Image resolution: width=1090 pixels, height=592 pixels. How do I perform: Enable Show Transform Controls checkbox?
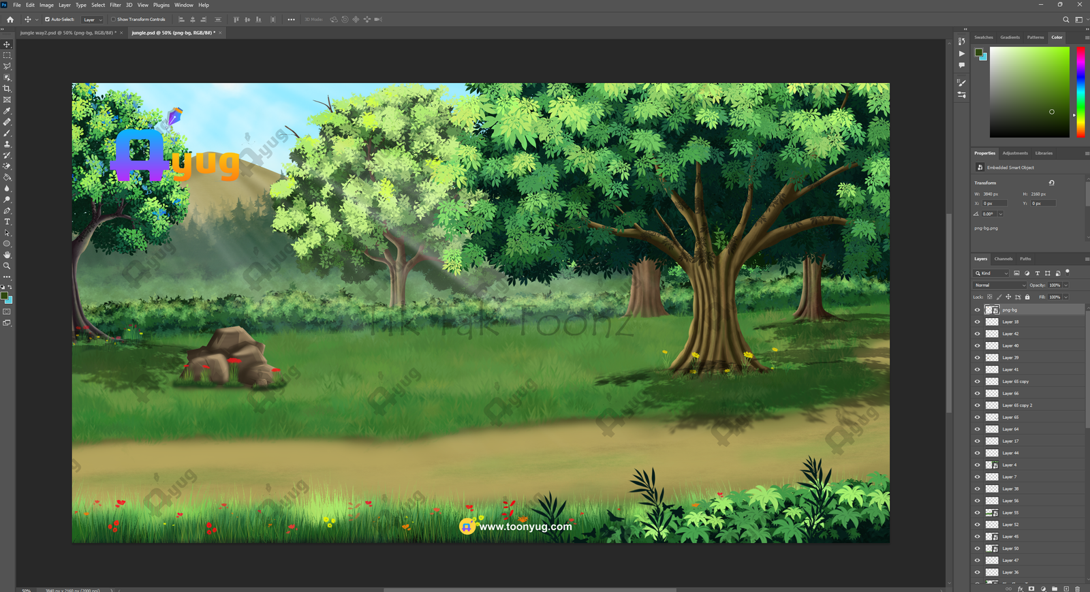click(113, 20)
